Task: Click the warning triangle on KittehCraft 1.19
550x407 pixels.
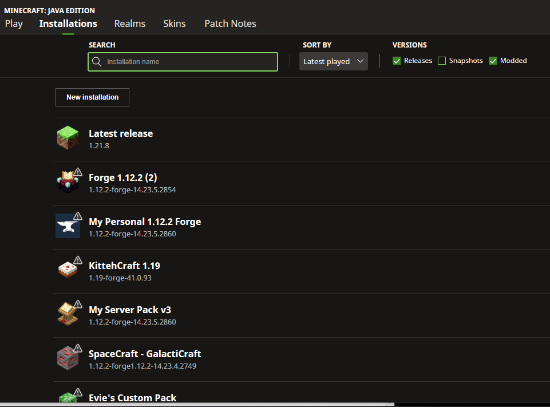Action: tap(78, 260)
